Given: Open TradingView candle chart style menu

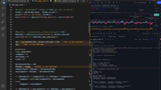Looking at the screenshot, I should [x=106, y=2].
